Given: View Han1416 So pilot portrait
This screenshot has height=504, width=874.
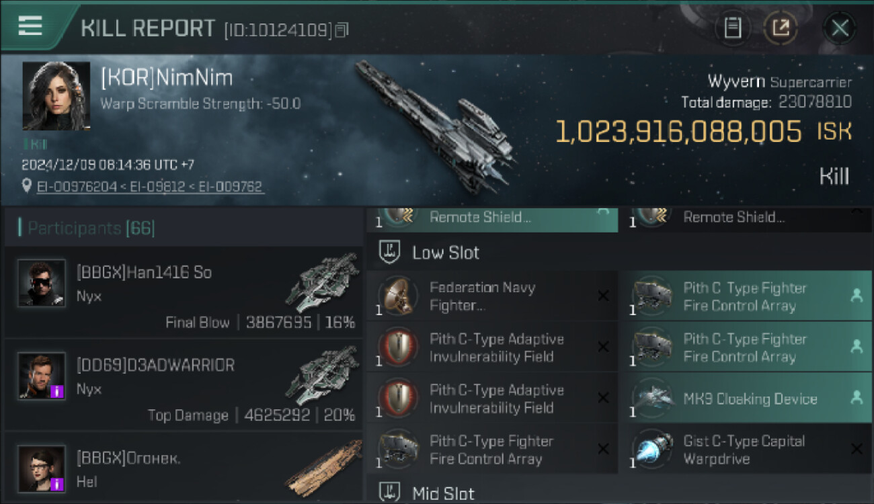Looking at the screenshot, I should coord(42,284).
